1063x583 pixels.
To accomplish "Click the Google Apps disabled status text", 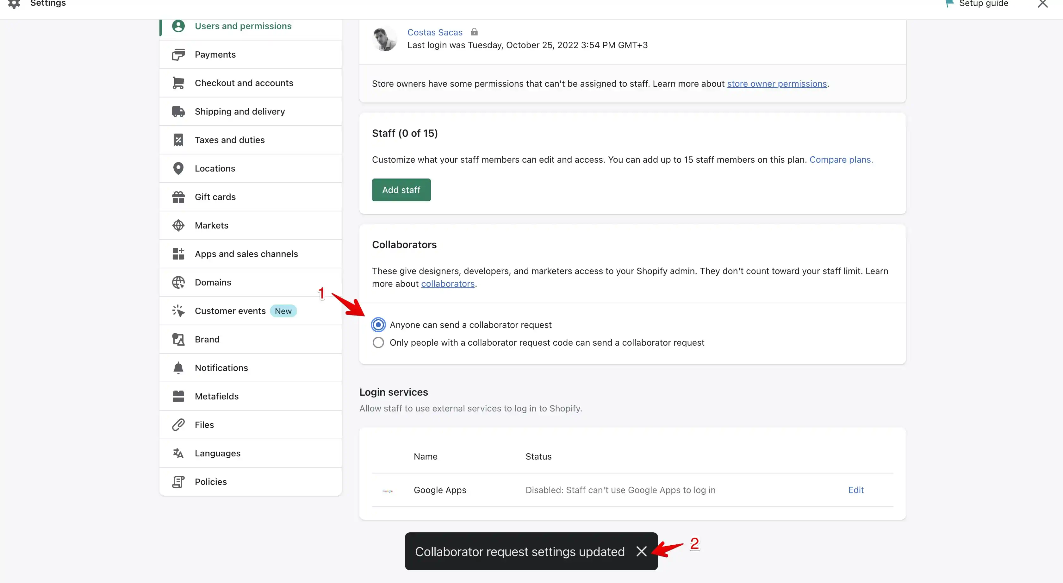I will coord(620,490).
